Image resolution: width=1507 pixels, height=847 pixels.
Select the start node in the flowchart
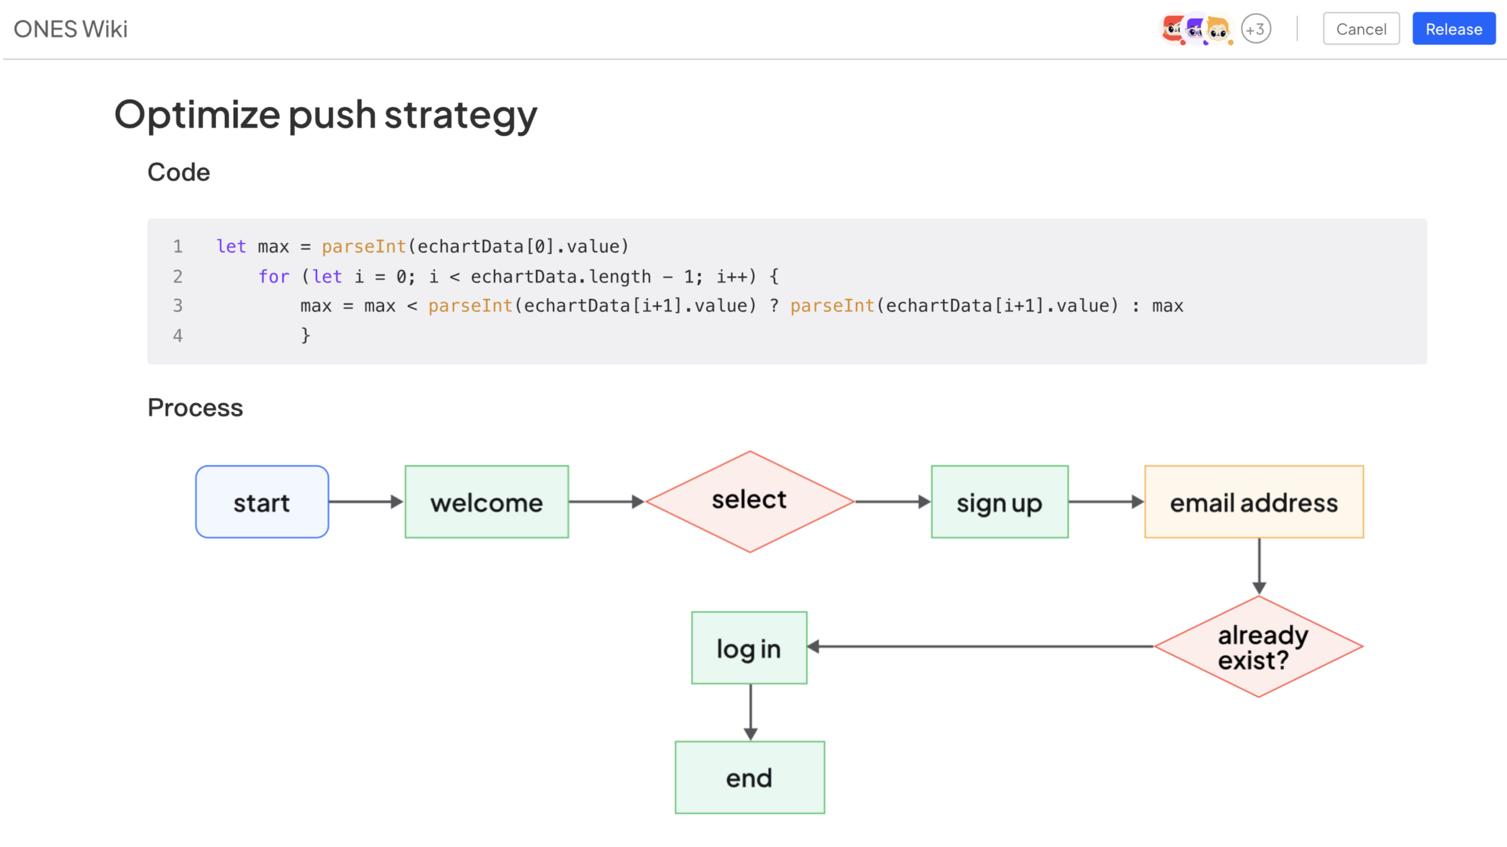261,502
